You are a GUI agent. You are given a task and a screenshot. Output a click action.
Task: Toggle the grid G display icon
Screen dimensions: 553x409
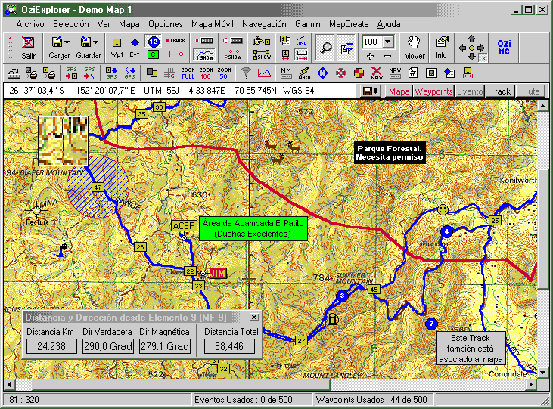(169, 73)
